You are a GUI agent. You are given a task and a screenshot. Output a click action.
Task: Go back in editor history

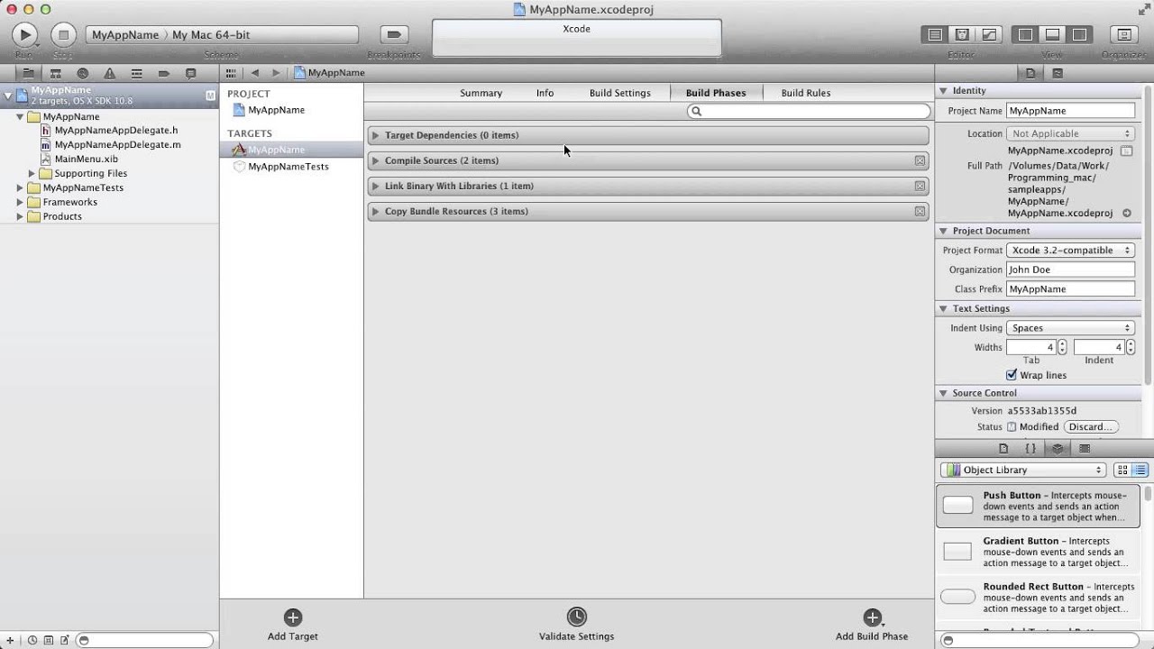(x=255, y=73)
